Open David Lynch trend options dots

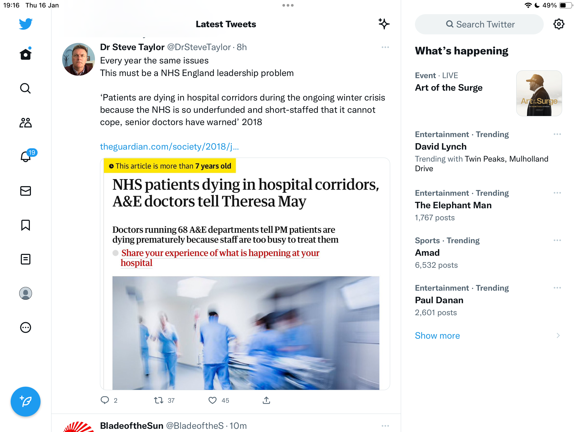coord(557,134)
